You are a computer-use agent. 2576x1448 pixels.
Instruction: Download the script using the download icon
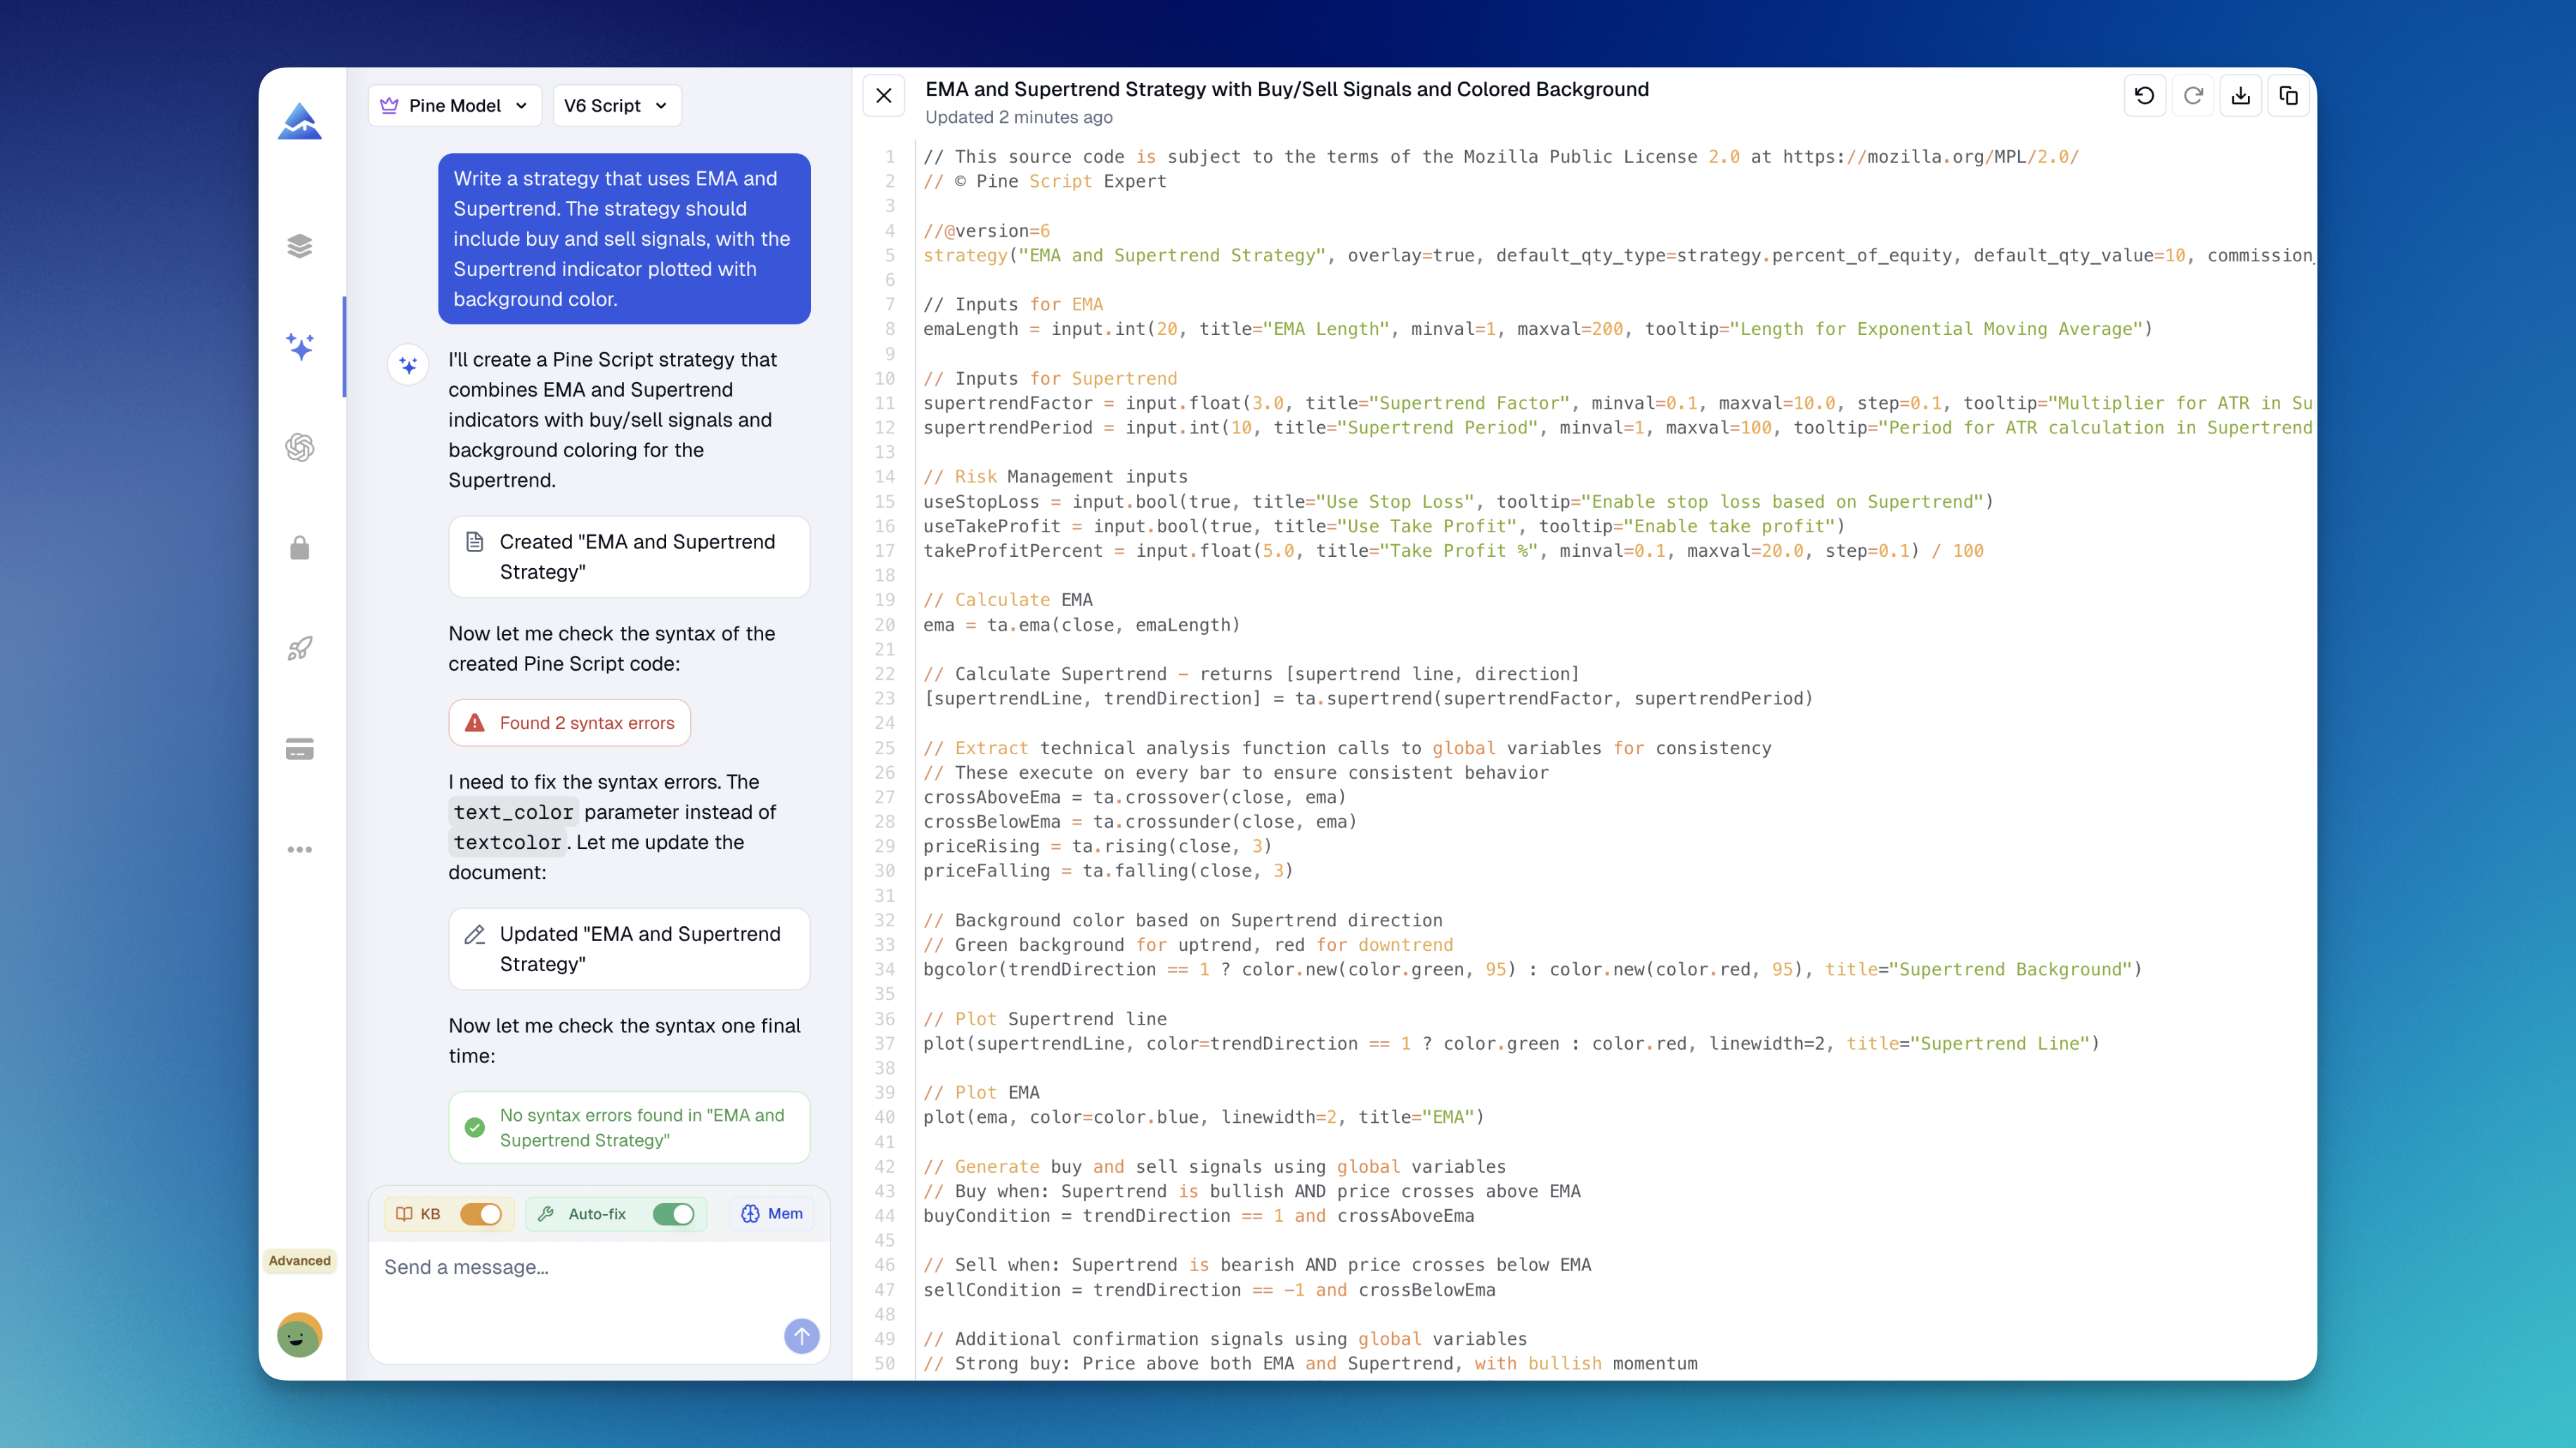coord(2240,96)
